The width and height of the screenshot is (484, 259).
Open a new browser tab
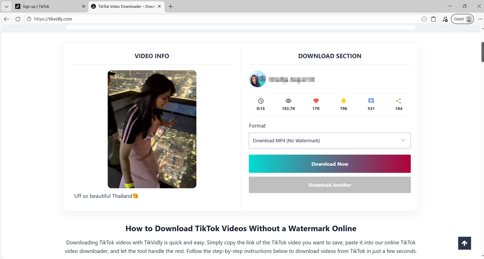[x=171, y=6]
